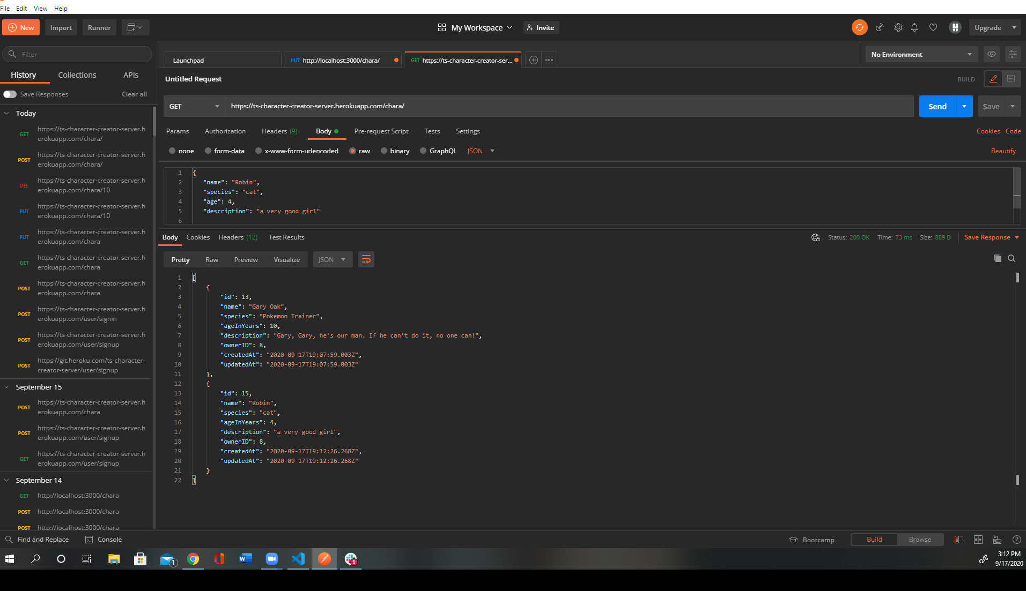Toggle sidebar layout icon in status bar
1026x591 pixels.
(x=959, y=540)
